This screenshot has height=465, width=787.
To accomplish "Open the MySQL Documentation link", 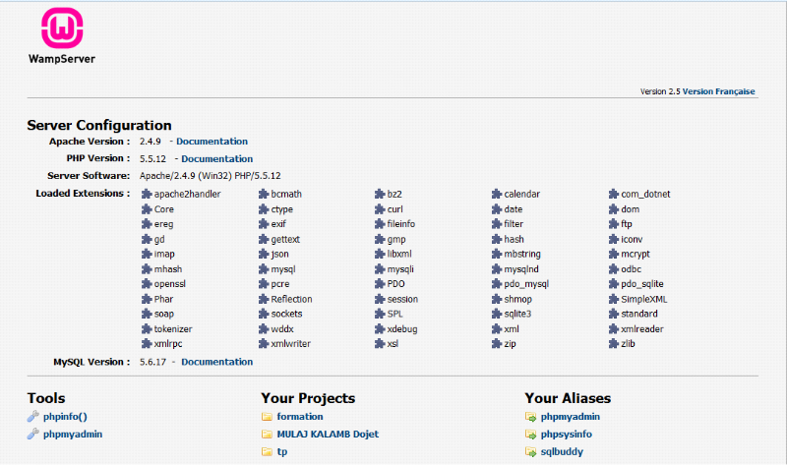I will pyautogui.click(x=216, y=362).
